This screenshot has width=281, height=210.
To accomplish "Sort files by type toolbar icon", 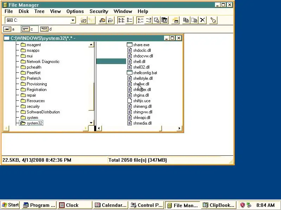I will click(x=148, y=20).
